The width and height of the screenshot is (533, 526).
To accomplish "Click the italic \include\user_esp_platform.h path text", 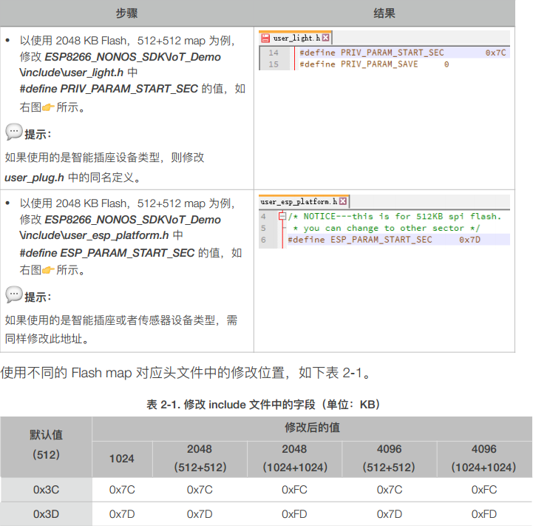I will 94,235.
